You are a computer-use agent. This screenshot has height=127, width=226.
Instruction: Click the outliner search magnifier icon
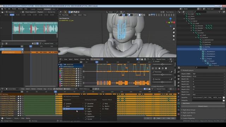pyautogui.click(x=195, y=12)
